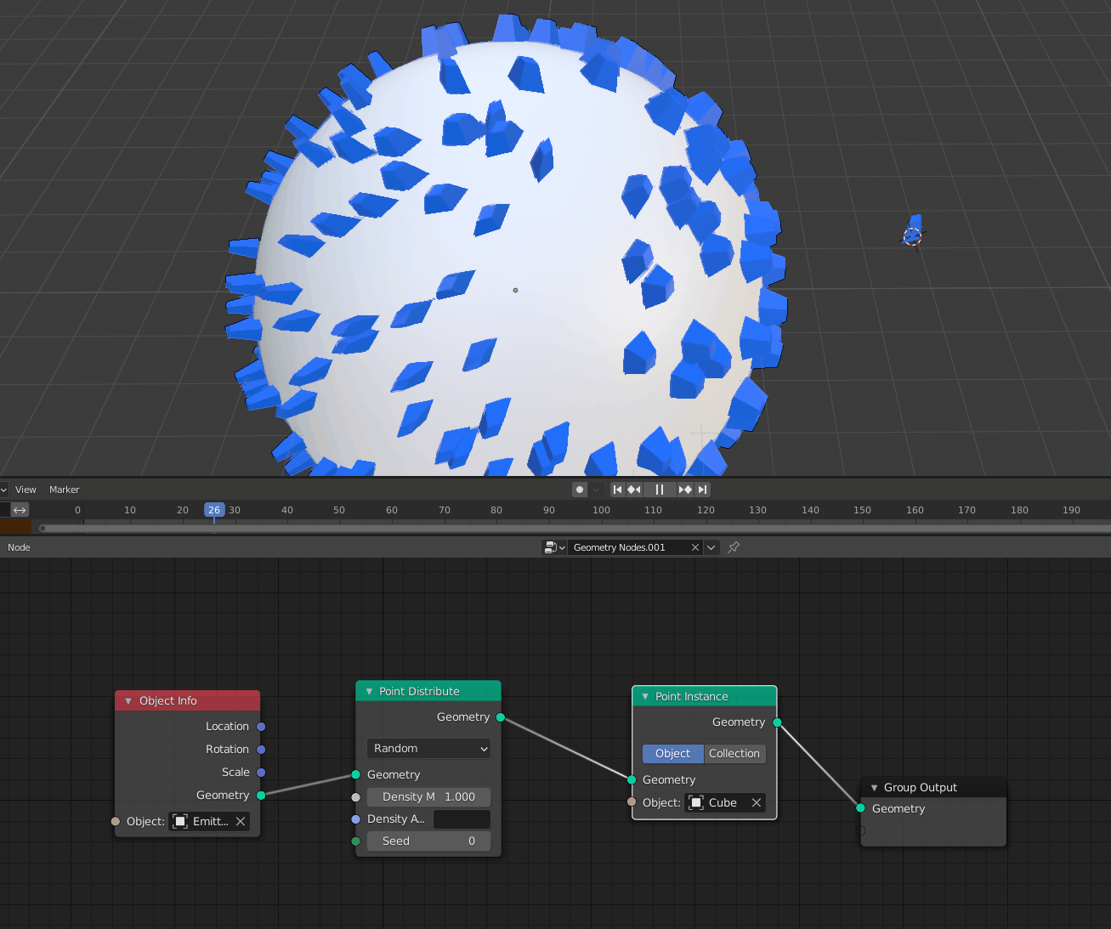Click the Scale output socket
1111x929 pixels.
click(x=261, y=773)
